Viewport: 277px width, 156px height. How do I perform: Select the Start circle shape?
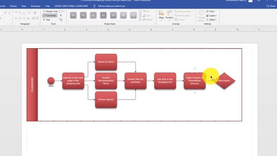click(51, 81)
